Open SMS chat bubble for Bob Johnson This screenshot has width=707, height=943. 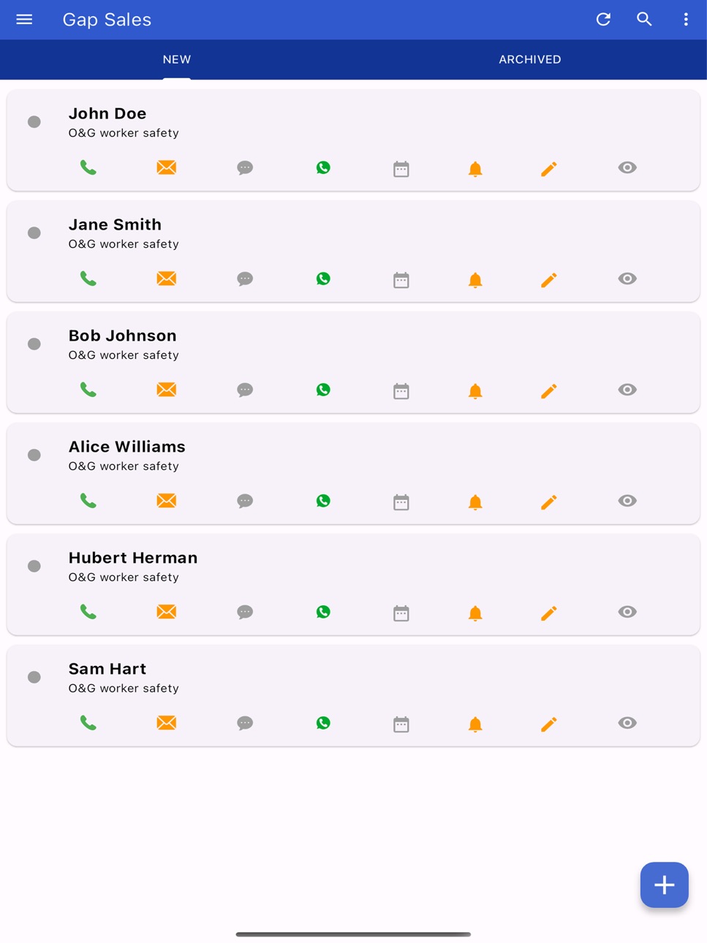[x=245, y=390]
